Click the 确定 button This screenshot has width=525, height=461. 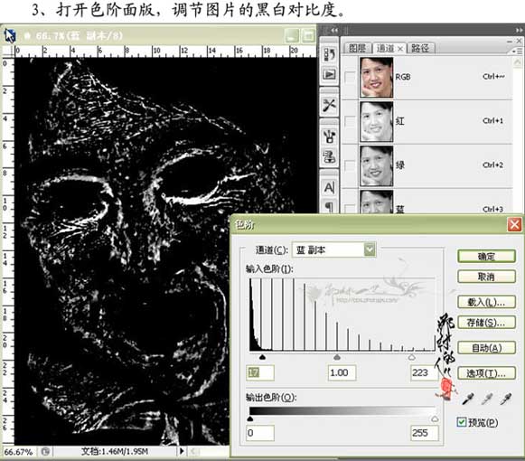pos(486,257)
